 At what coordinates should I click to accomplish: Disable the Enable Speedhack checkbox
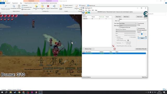point(138,30)
